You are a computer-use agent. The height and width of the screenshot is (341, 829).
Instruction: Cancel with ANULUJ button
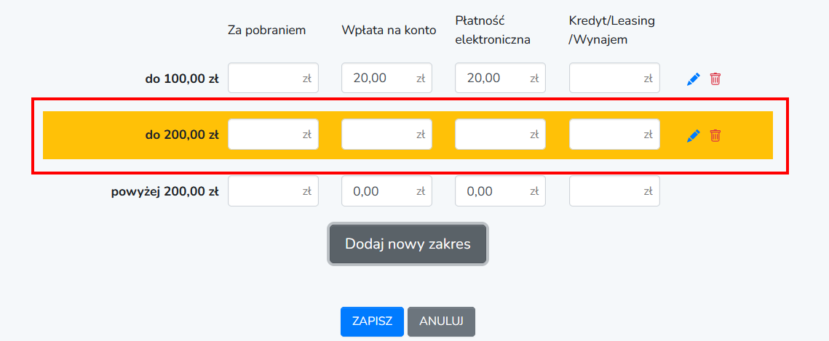tap(442, 321)
